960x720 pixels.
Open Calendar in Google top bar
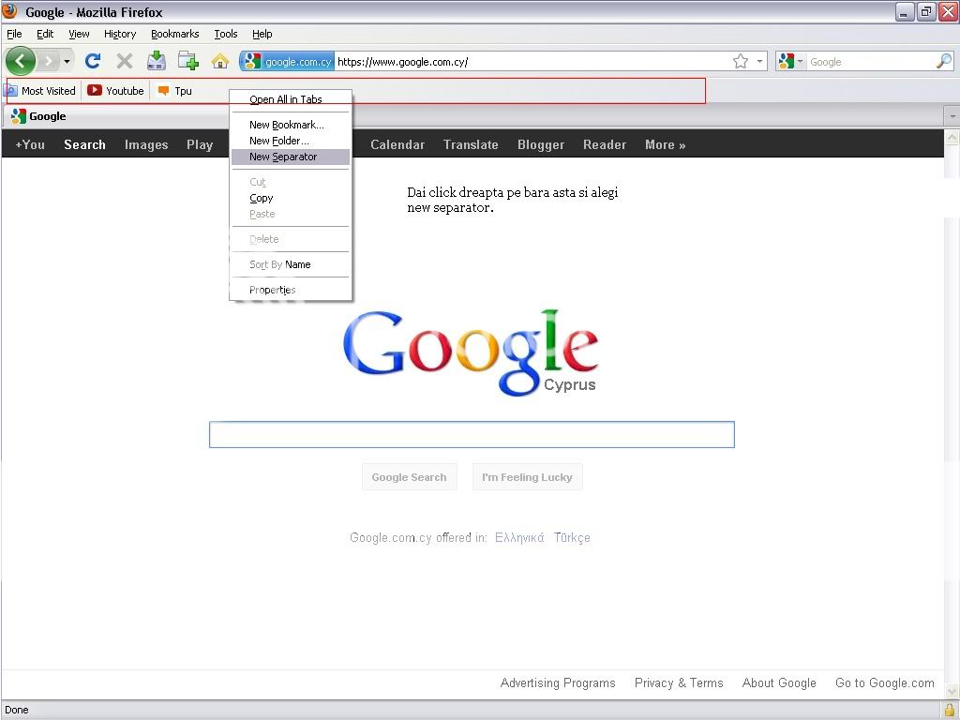click(x=397, y=144)
